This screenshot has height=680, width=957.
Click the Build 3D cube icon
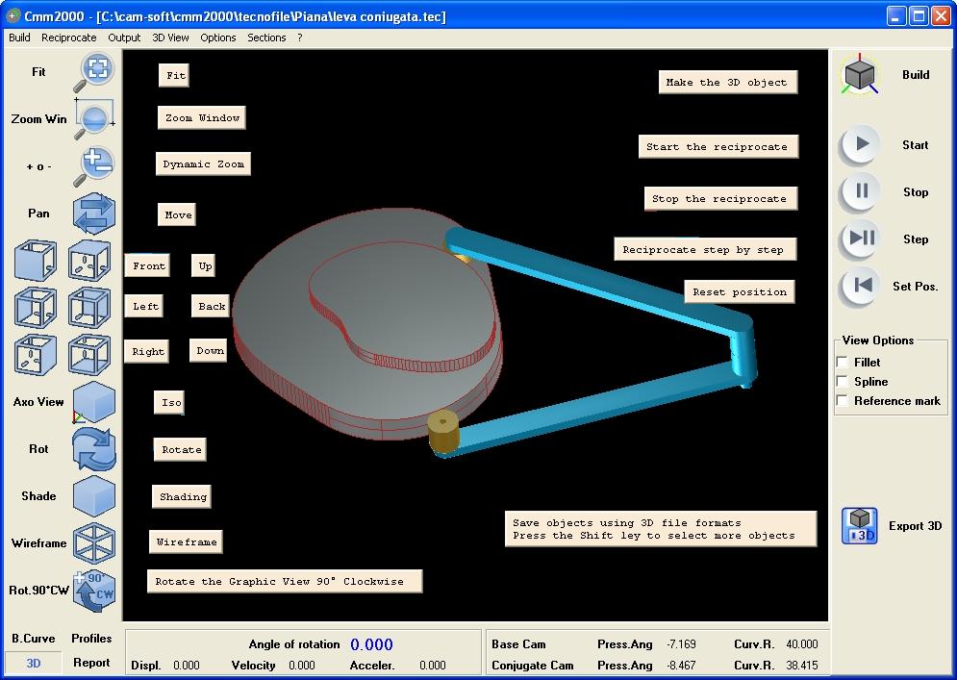tap(860, 75)
